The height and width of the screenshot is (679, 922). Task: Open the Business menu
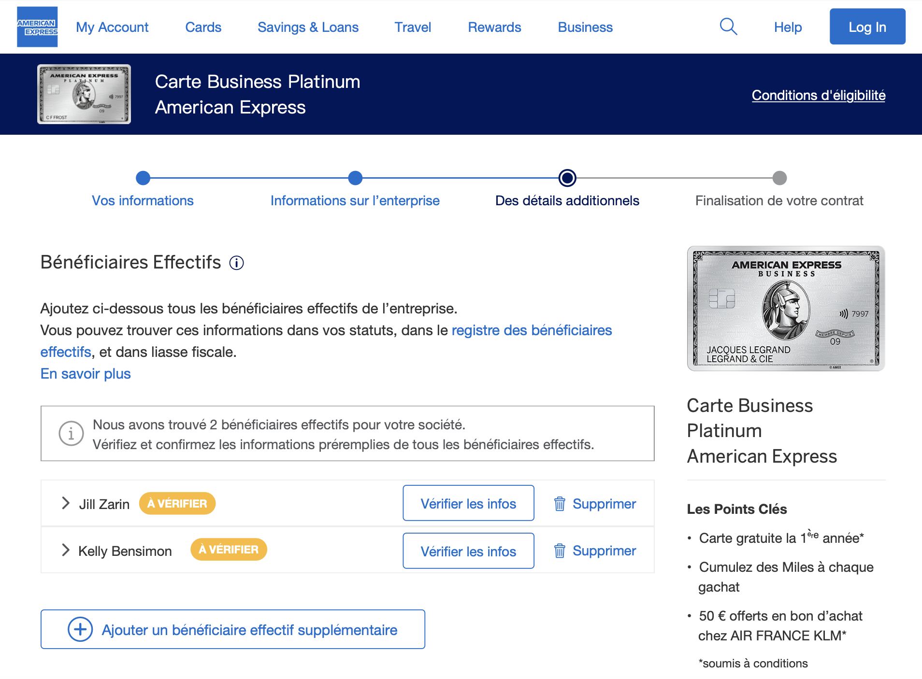click(x=585, y=27)
